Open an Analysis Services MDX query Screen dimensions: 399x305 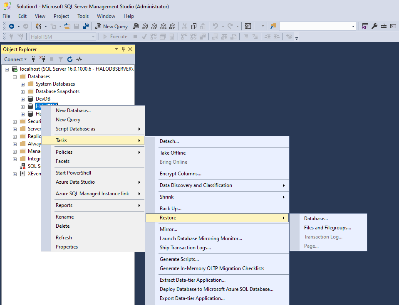coord(145,26)
